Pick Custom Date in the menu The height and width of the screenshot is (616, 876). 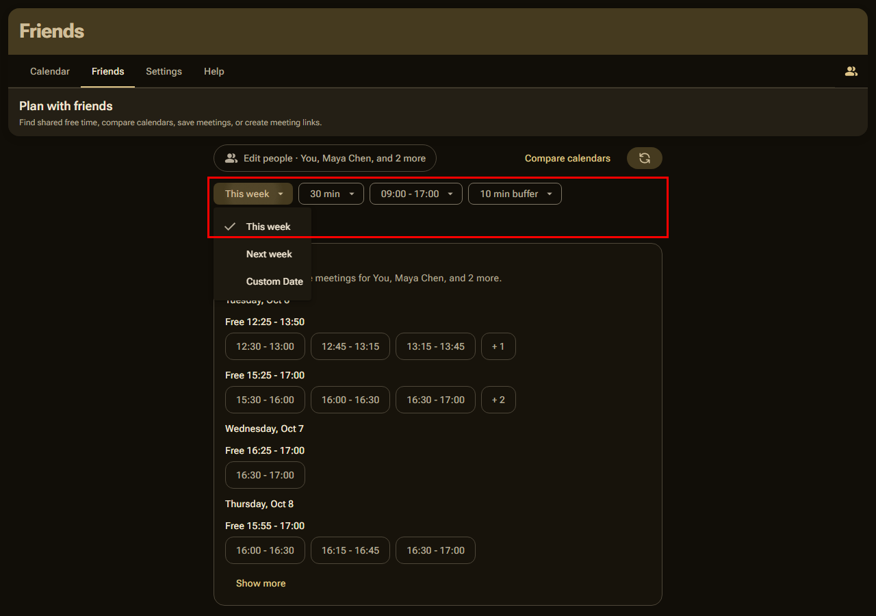click(x=263, y=281)
